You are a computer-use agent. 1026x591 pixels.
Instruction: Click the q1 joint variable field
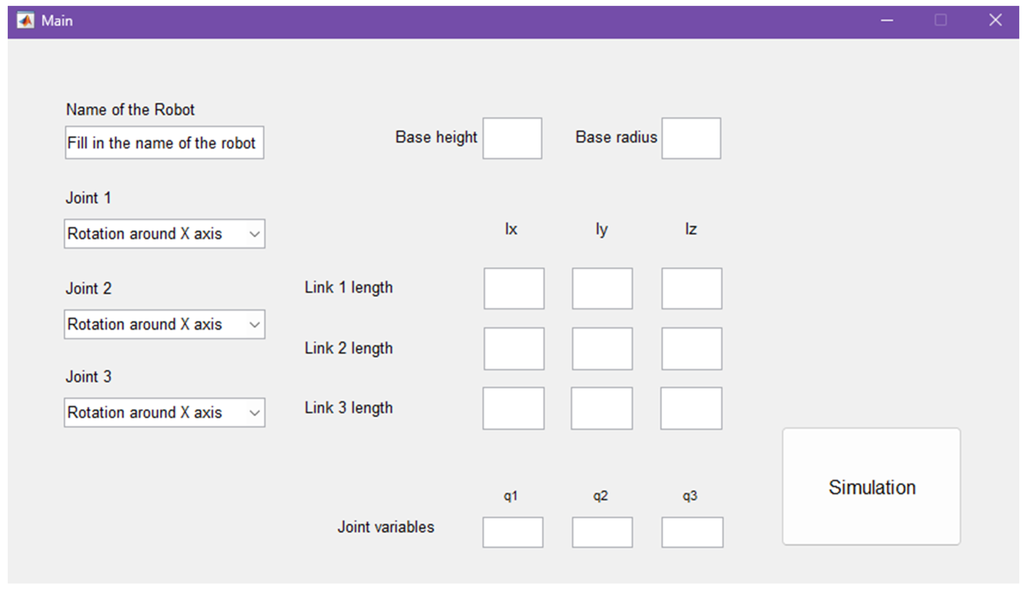coord(513,532)
